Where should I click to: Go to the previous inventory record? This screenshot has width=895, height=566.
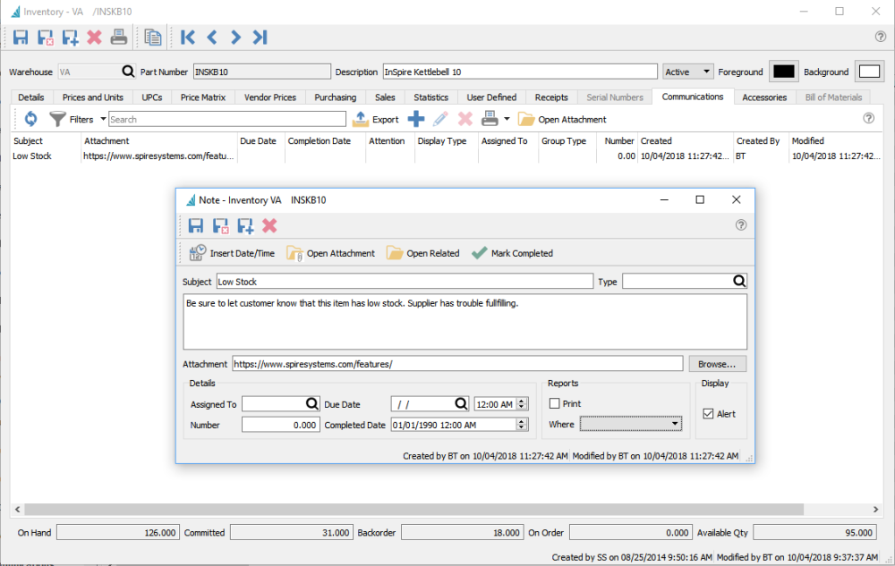(x=212, y=38)
